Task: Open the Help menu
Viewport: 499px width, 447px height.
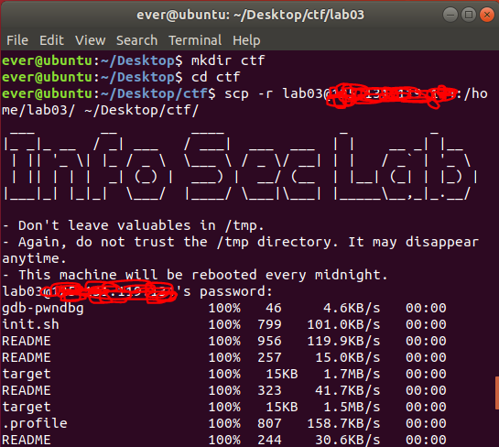Action: pos(246,40)
